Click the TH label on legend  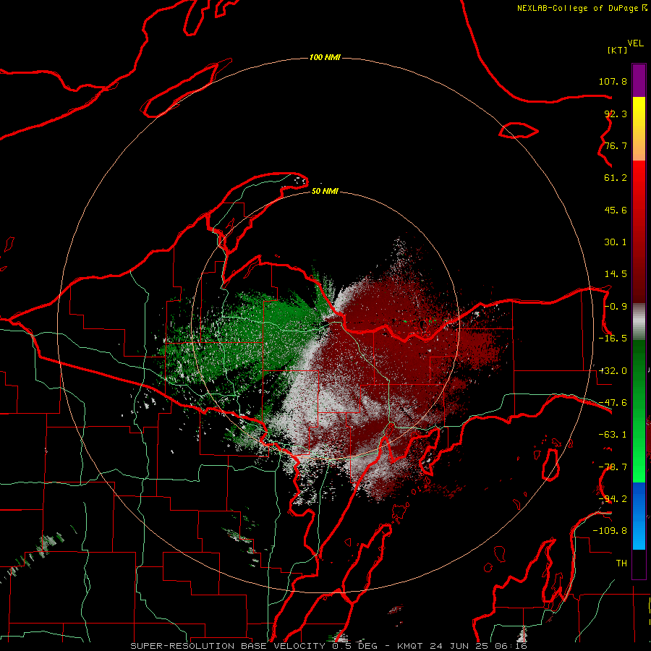point(621,563)
